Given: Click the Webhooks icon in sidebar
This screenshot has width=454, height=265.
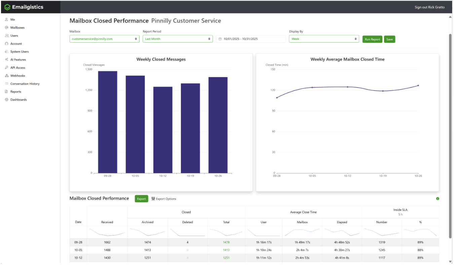Looking at the screenshot, I should 6,75.
